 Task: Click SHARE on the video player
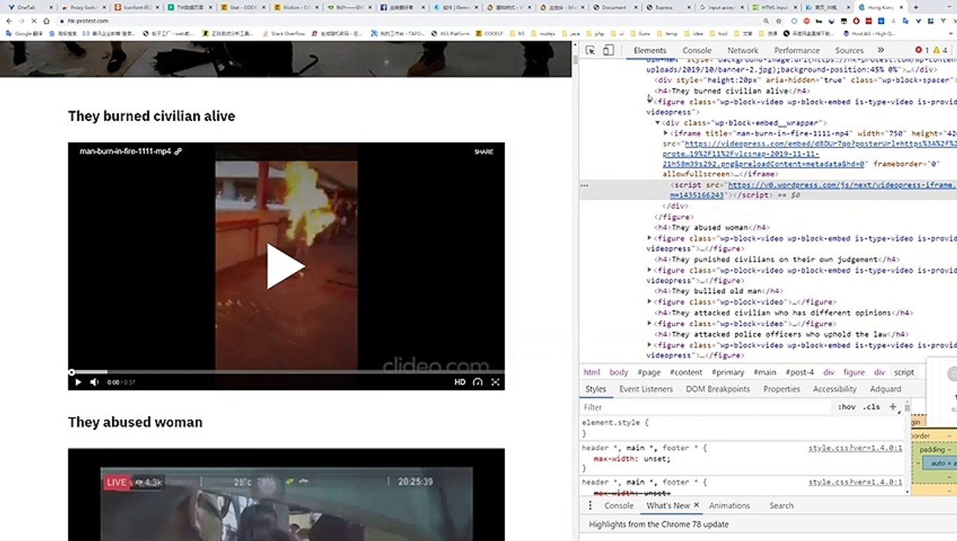484,152
